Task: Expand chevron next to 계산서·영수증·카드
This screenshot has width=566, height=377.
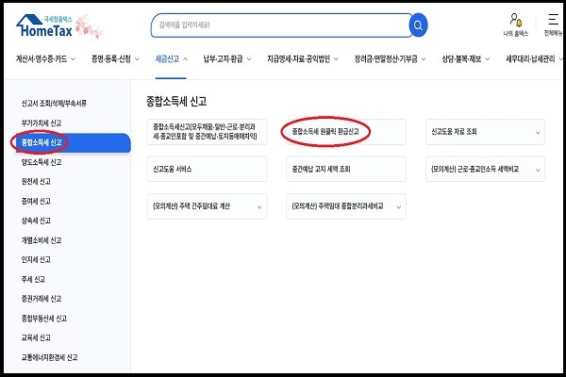Action: [x=73, y=58]
